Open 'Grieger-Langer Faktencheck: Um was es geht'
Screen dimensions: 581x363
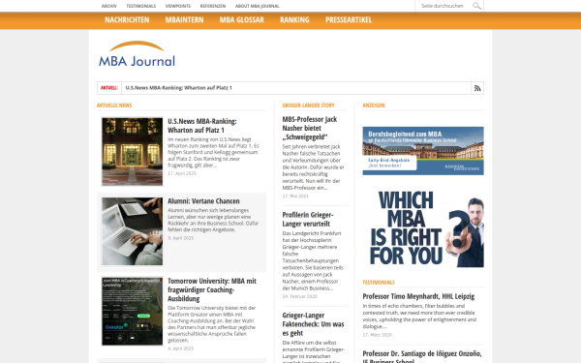coord(313,324)
